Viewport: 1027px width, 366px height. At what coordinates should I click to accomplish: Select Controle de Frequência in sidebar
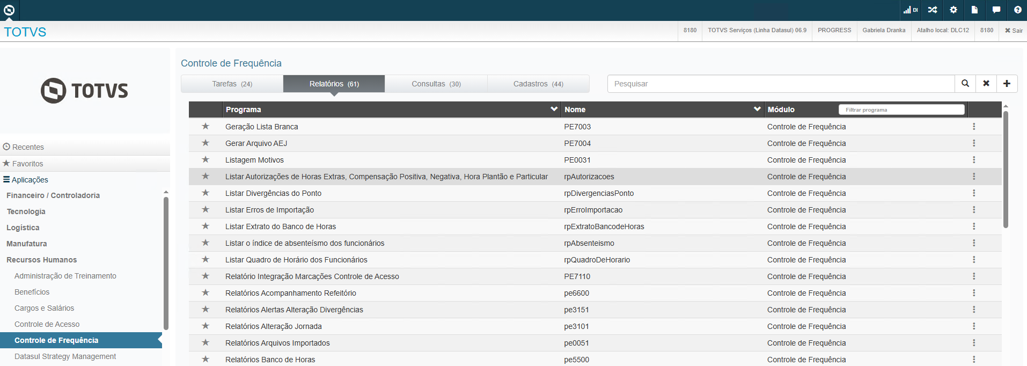(80, 340)
